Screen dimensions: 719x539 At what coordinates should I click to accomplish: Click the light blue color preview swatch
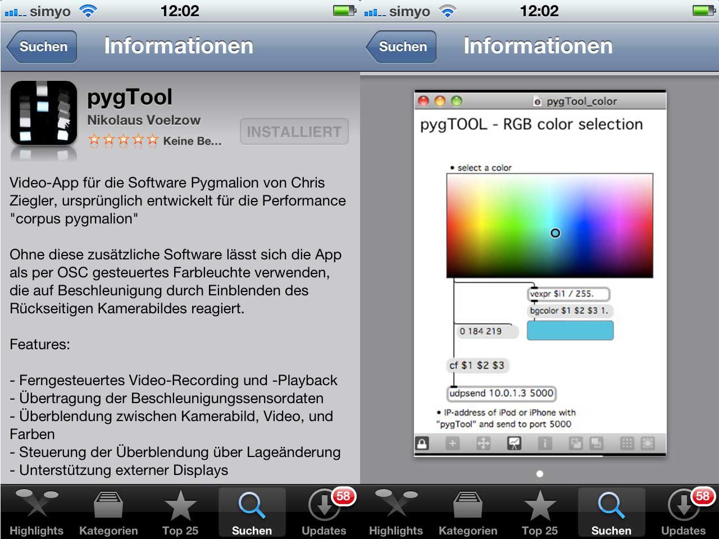click(x=570, y=331)
